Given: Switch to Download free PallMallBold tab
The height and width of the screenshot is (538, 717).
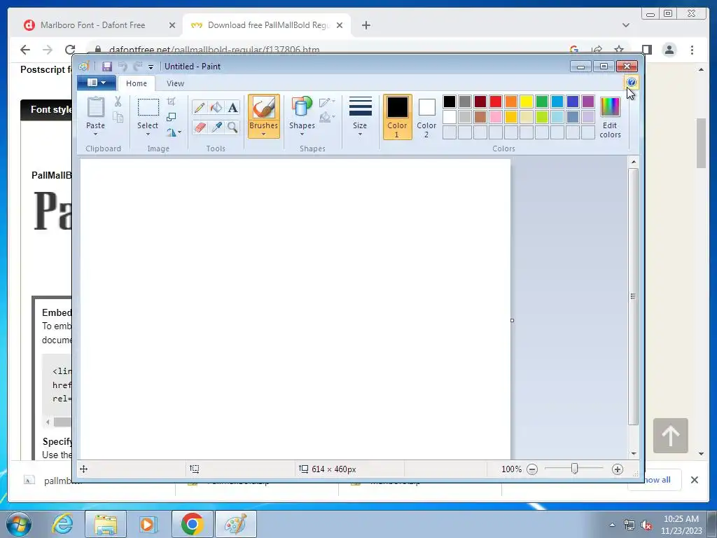Looking at the screenshot, I should [268, 25].
